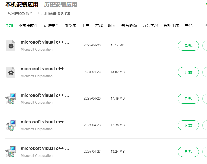
Task: Show the 游戏 category
Action: coord(99,25)
